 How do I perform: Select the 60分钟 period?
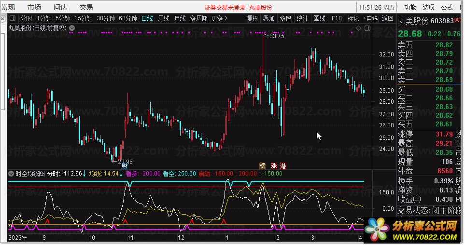click(128, 18)
